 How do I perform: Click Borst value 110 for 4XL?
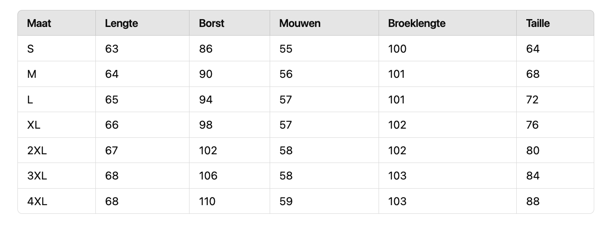click(x=207, y=201)
